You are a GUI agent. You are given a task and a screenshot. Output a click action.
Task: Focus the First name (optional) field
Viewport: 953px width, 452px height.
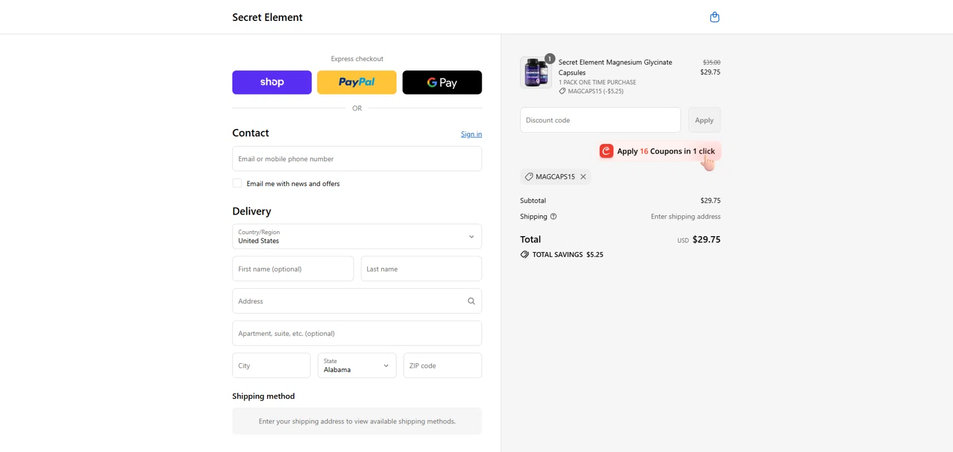293,269
